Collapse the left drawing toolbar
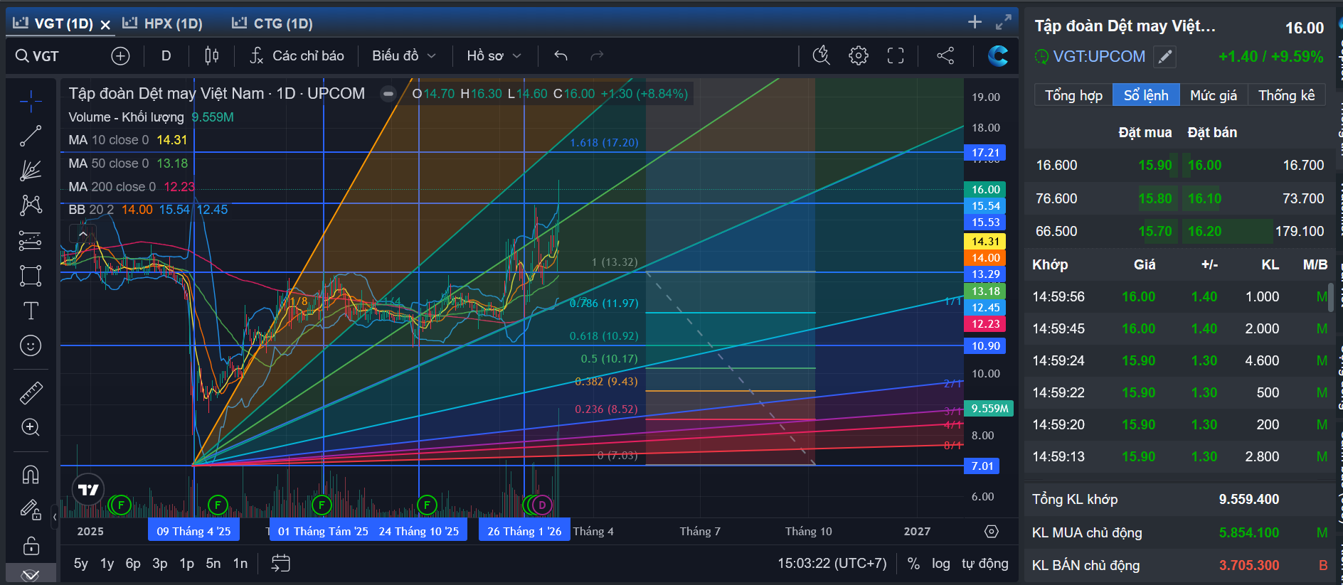 [55, 517]
